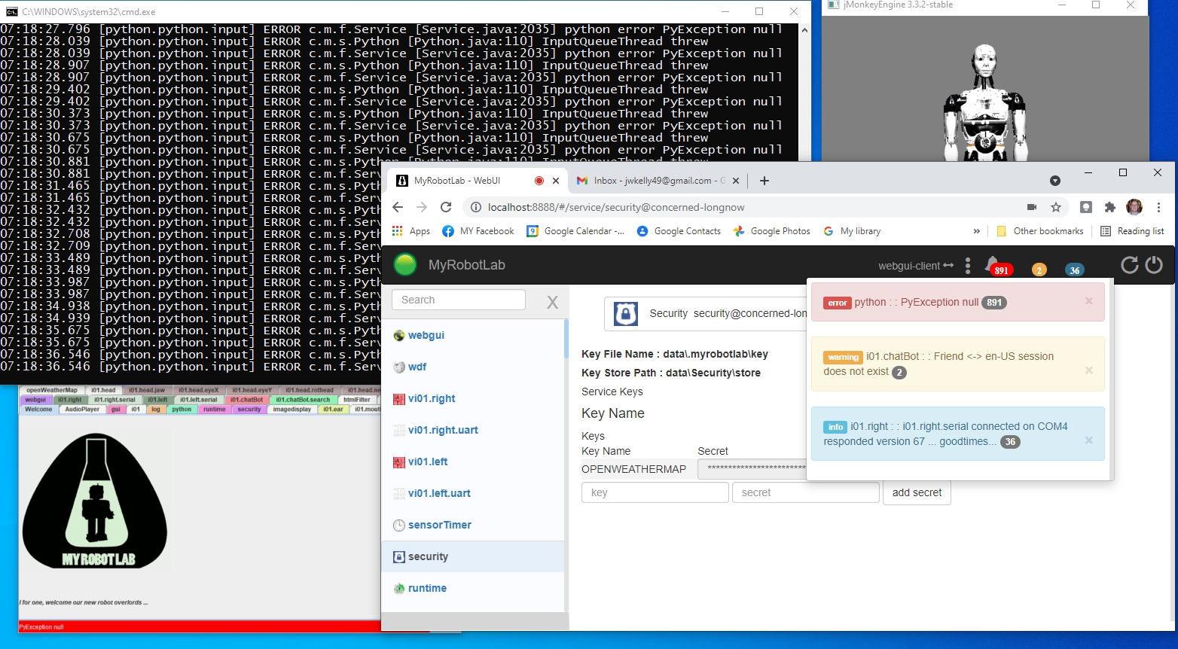Screen dimensions: 1178x649
Task: Click the services Search input field
Action: pyautogui.click(x=458, y=300)
